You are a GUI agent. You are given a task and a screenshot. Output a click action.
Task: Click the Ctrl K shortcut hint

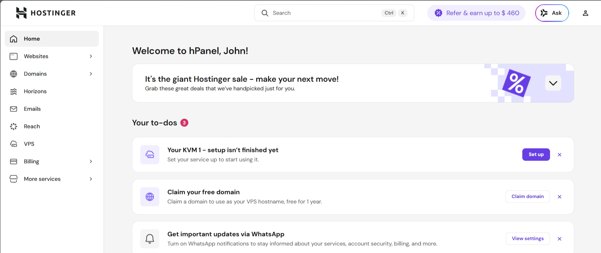pos(395,13)
